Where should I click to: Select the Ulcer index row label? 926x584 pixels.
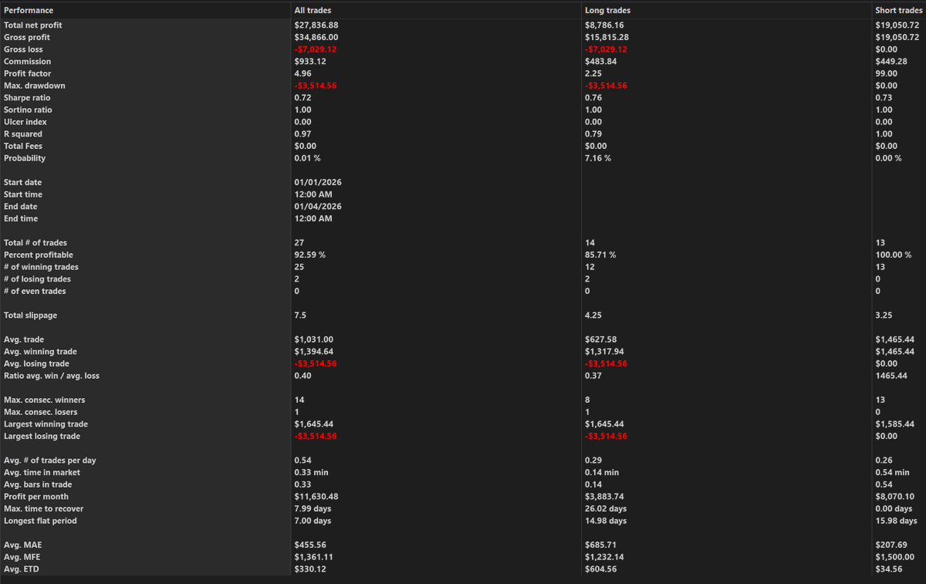[25, 122]
